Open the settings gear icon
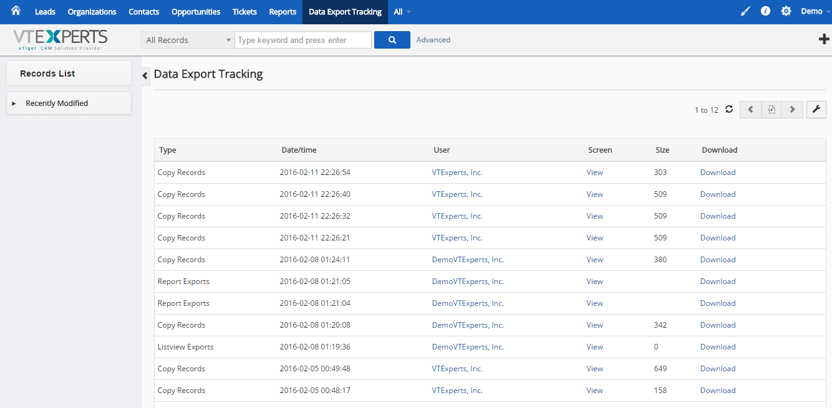The height and width of the screenshot is (408, 832). (786, 11)
